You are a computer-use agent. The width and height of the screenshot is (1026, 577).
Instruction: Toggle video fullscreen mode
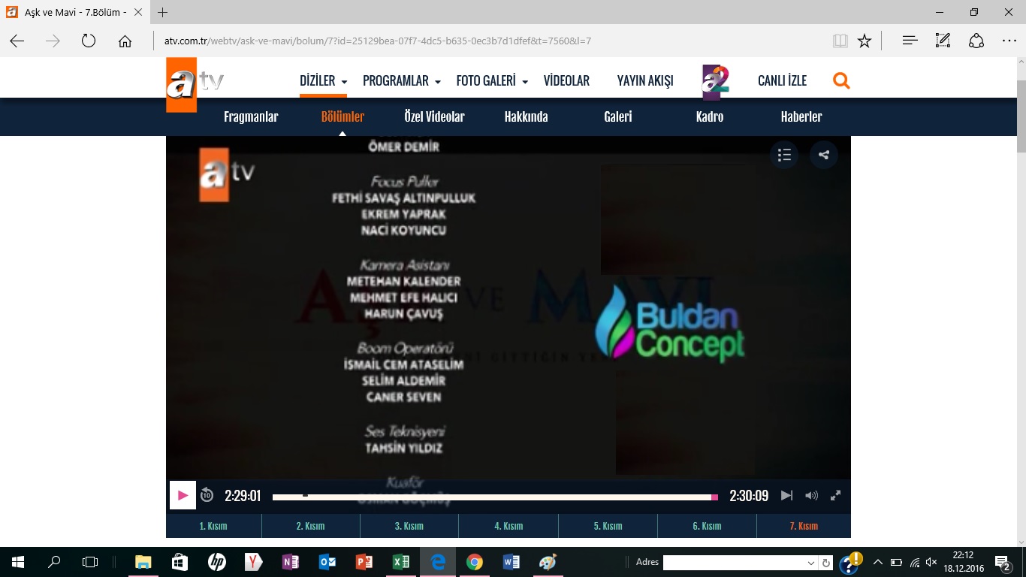[835, 495]
